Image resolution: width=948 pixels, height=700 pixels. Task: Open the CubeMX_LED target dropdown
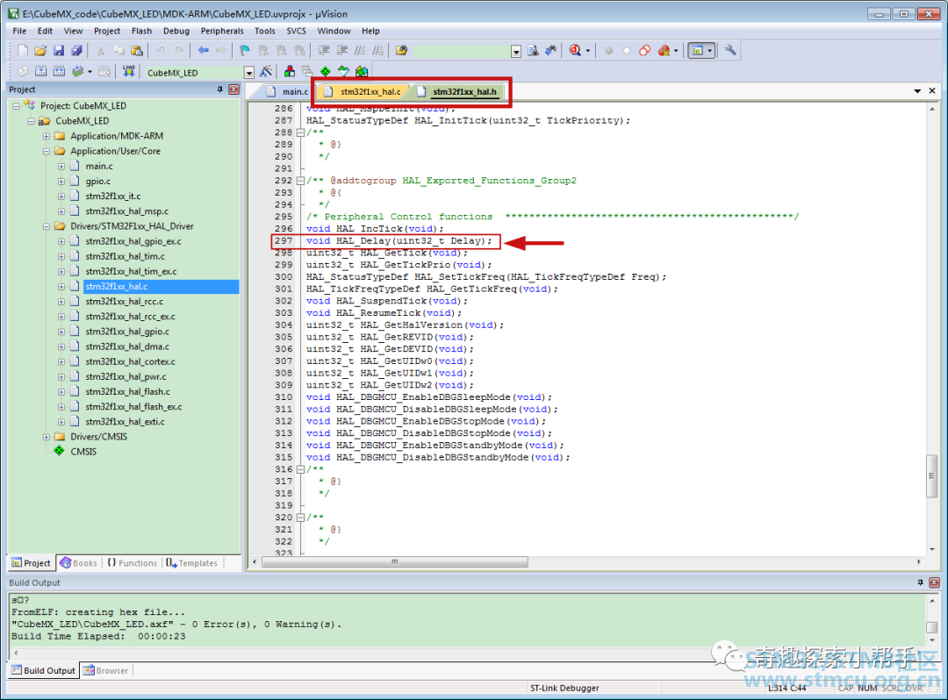pyautogui.click(x=248, y=73)
